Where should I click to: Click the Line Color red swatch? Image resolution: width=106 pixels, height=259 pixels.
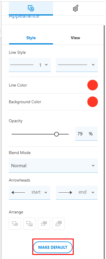pos(93,85)
